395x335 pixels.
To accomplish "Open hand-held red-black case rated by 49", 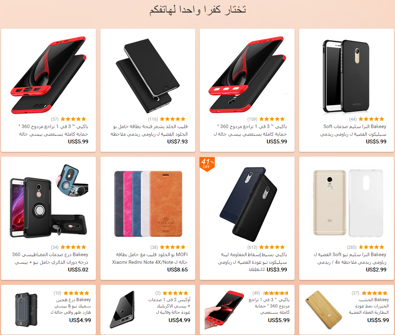I will coord(224,310).
